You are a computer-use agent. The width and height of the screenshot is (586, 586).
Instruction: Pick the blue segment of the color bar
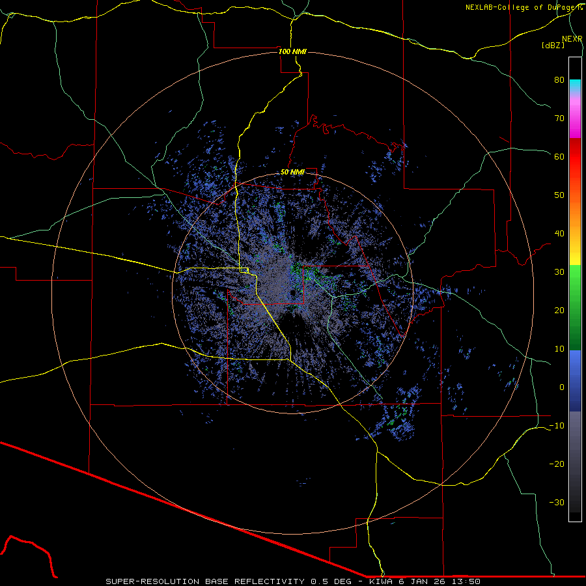click(575, 380)
